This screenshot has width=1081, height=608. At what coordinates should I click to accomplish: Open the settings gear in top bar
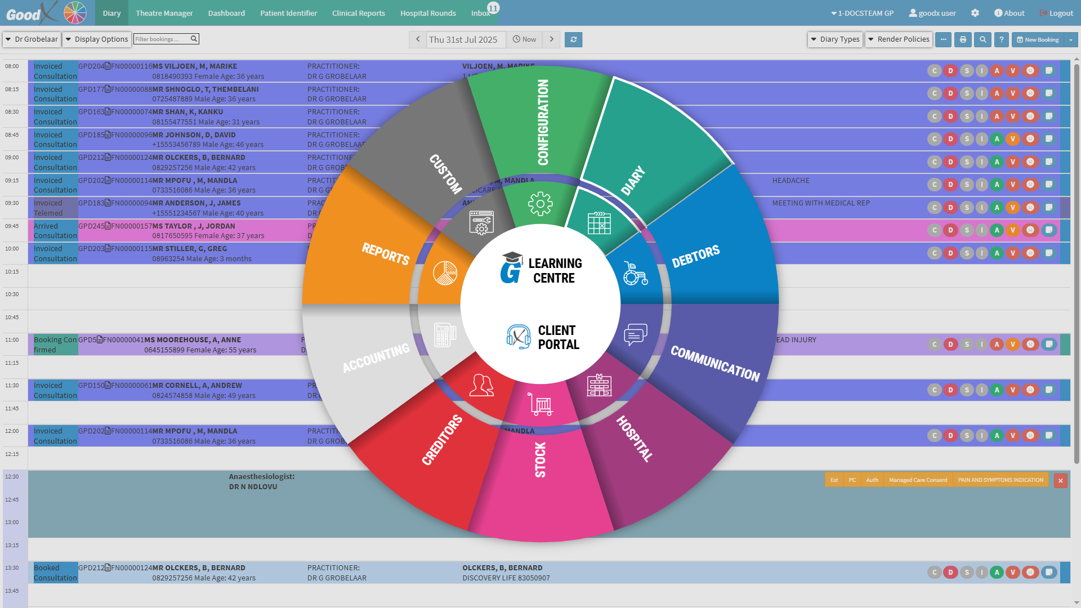point(975,13)
